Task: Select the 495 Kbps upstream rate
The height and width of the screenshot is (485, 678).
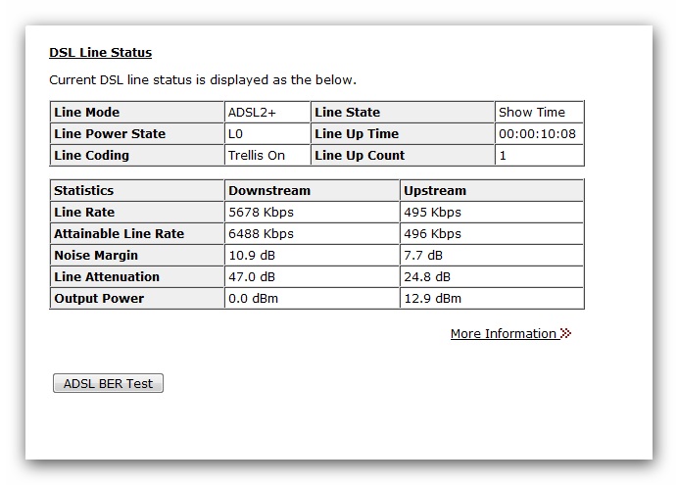Action: pyautogui.click(x=432, y=213)
